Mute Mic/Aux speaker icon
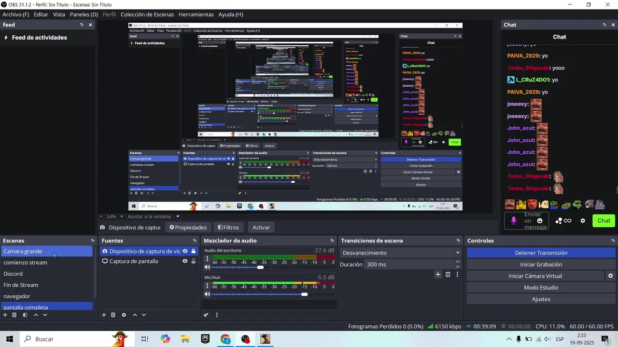 click(207, 294)
